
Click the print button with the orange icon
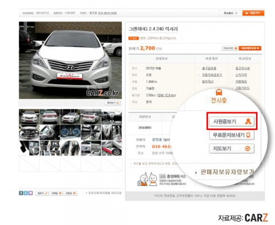click(x=70, y=193)
